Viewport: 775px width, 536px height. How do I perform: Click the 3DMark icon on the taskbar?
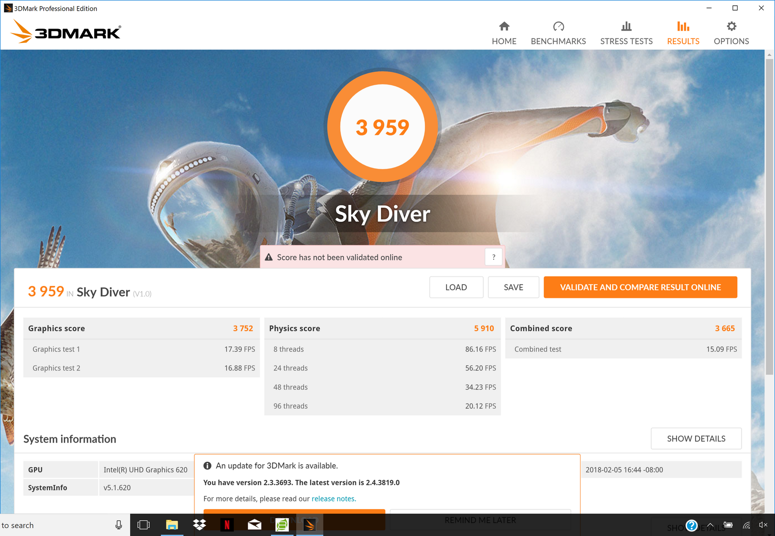tap(310, 525)
